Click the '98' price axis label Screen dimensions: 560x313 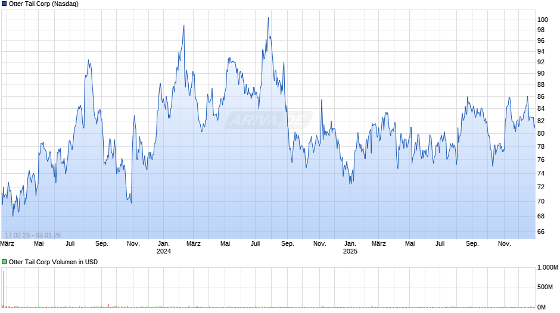tap(541, 30)
